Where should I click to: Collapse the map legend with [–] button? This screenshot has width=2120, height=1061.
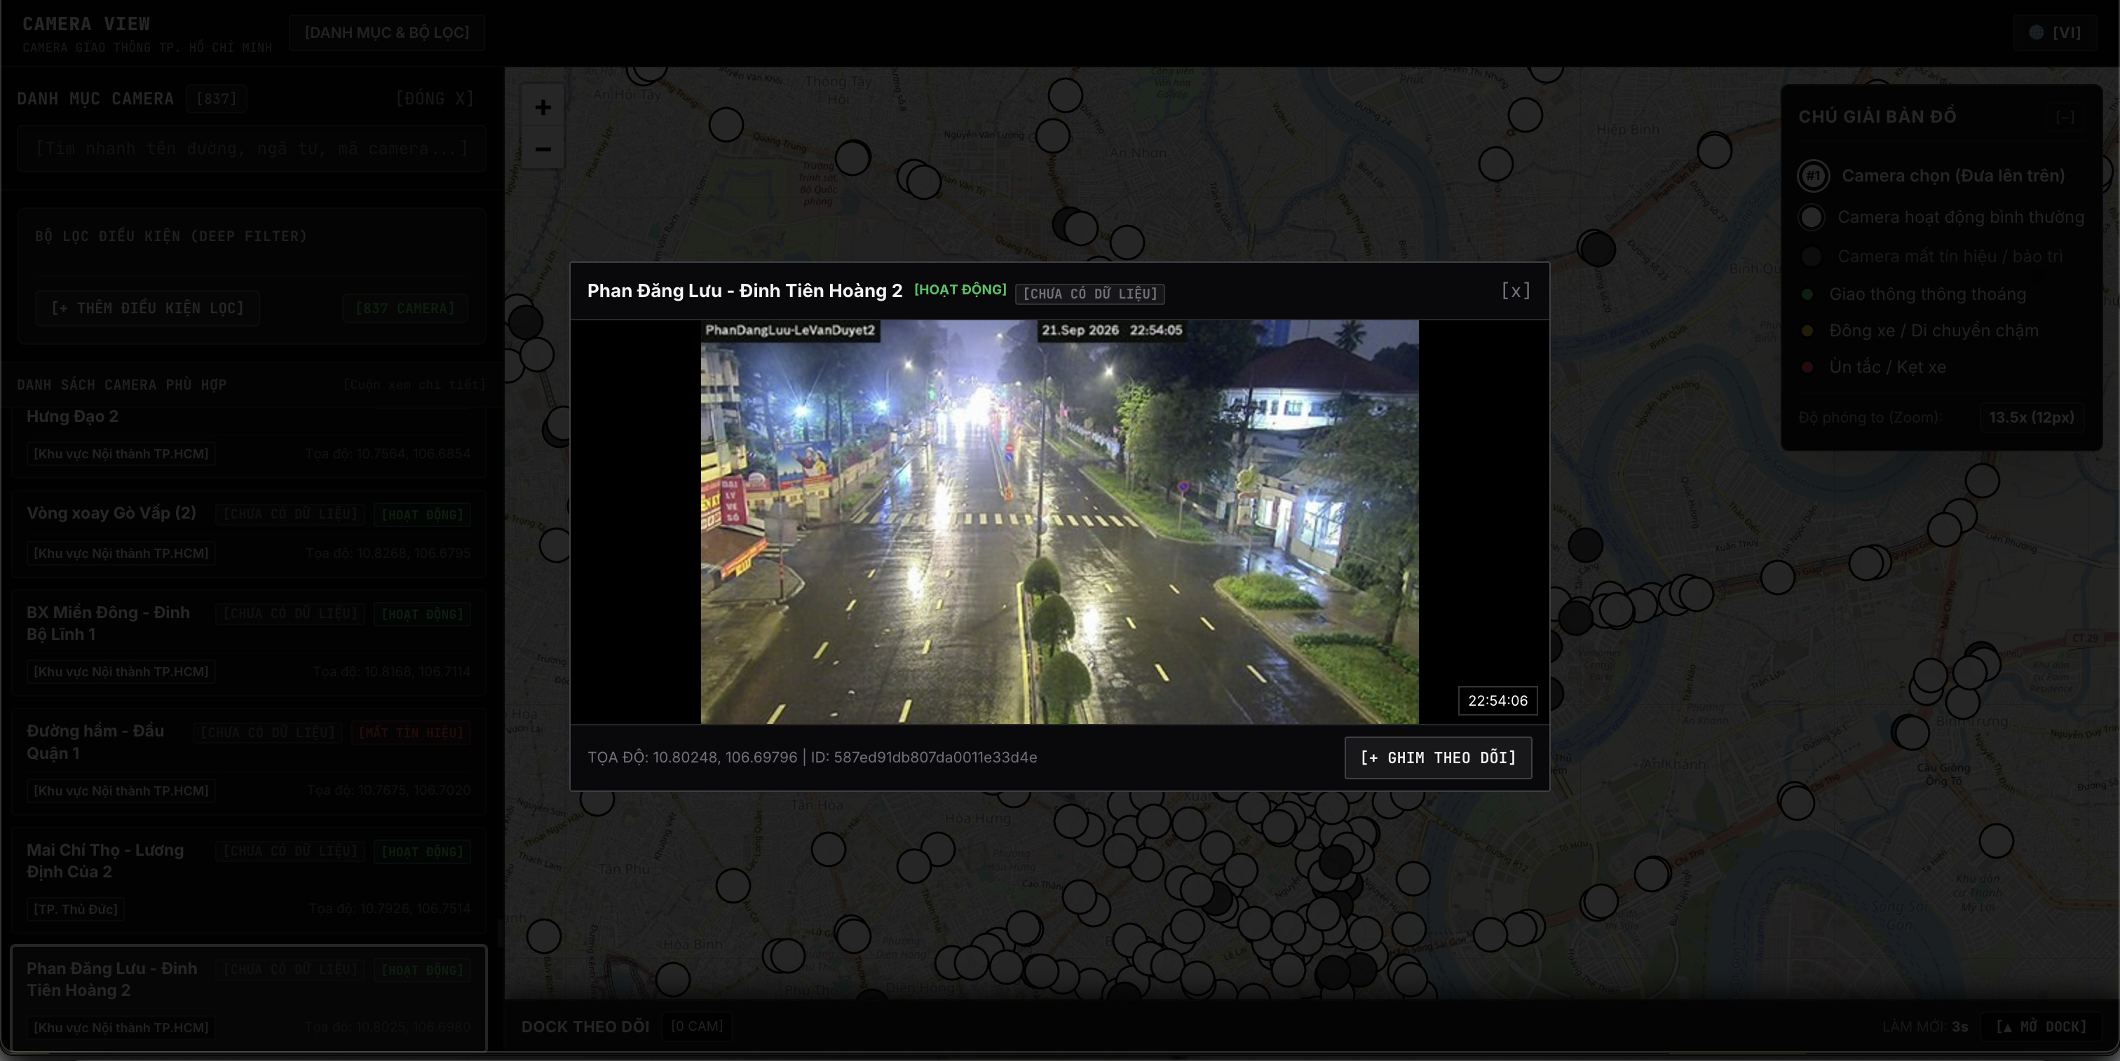[2064, 117]
